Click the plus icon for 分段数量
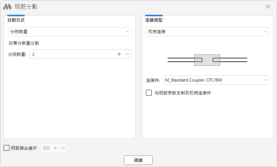 tap(119, 54)
